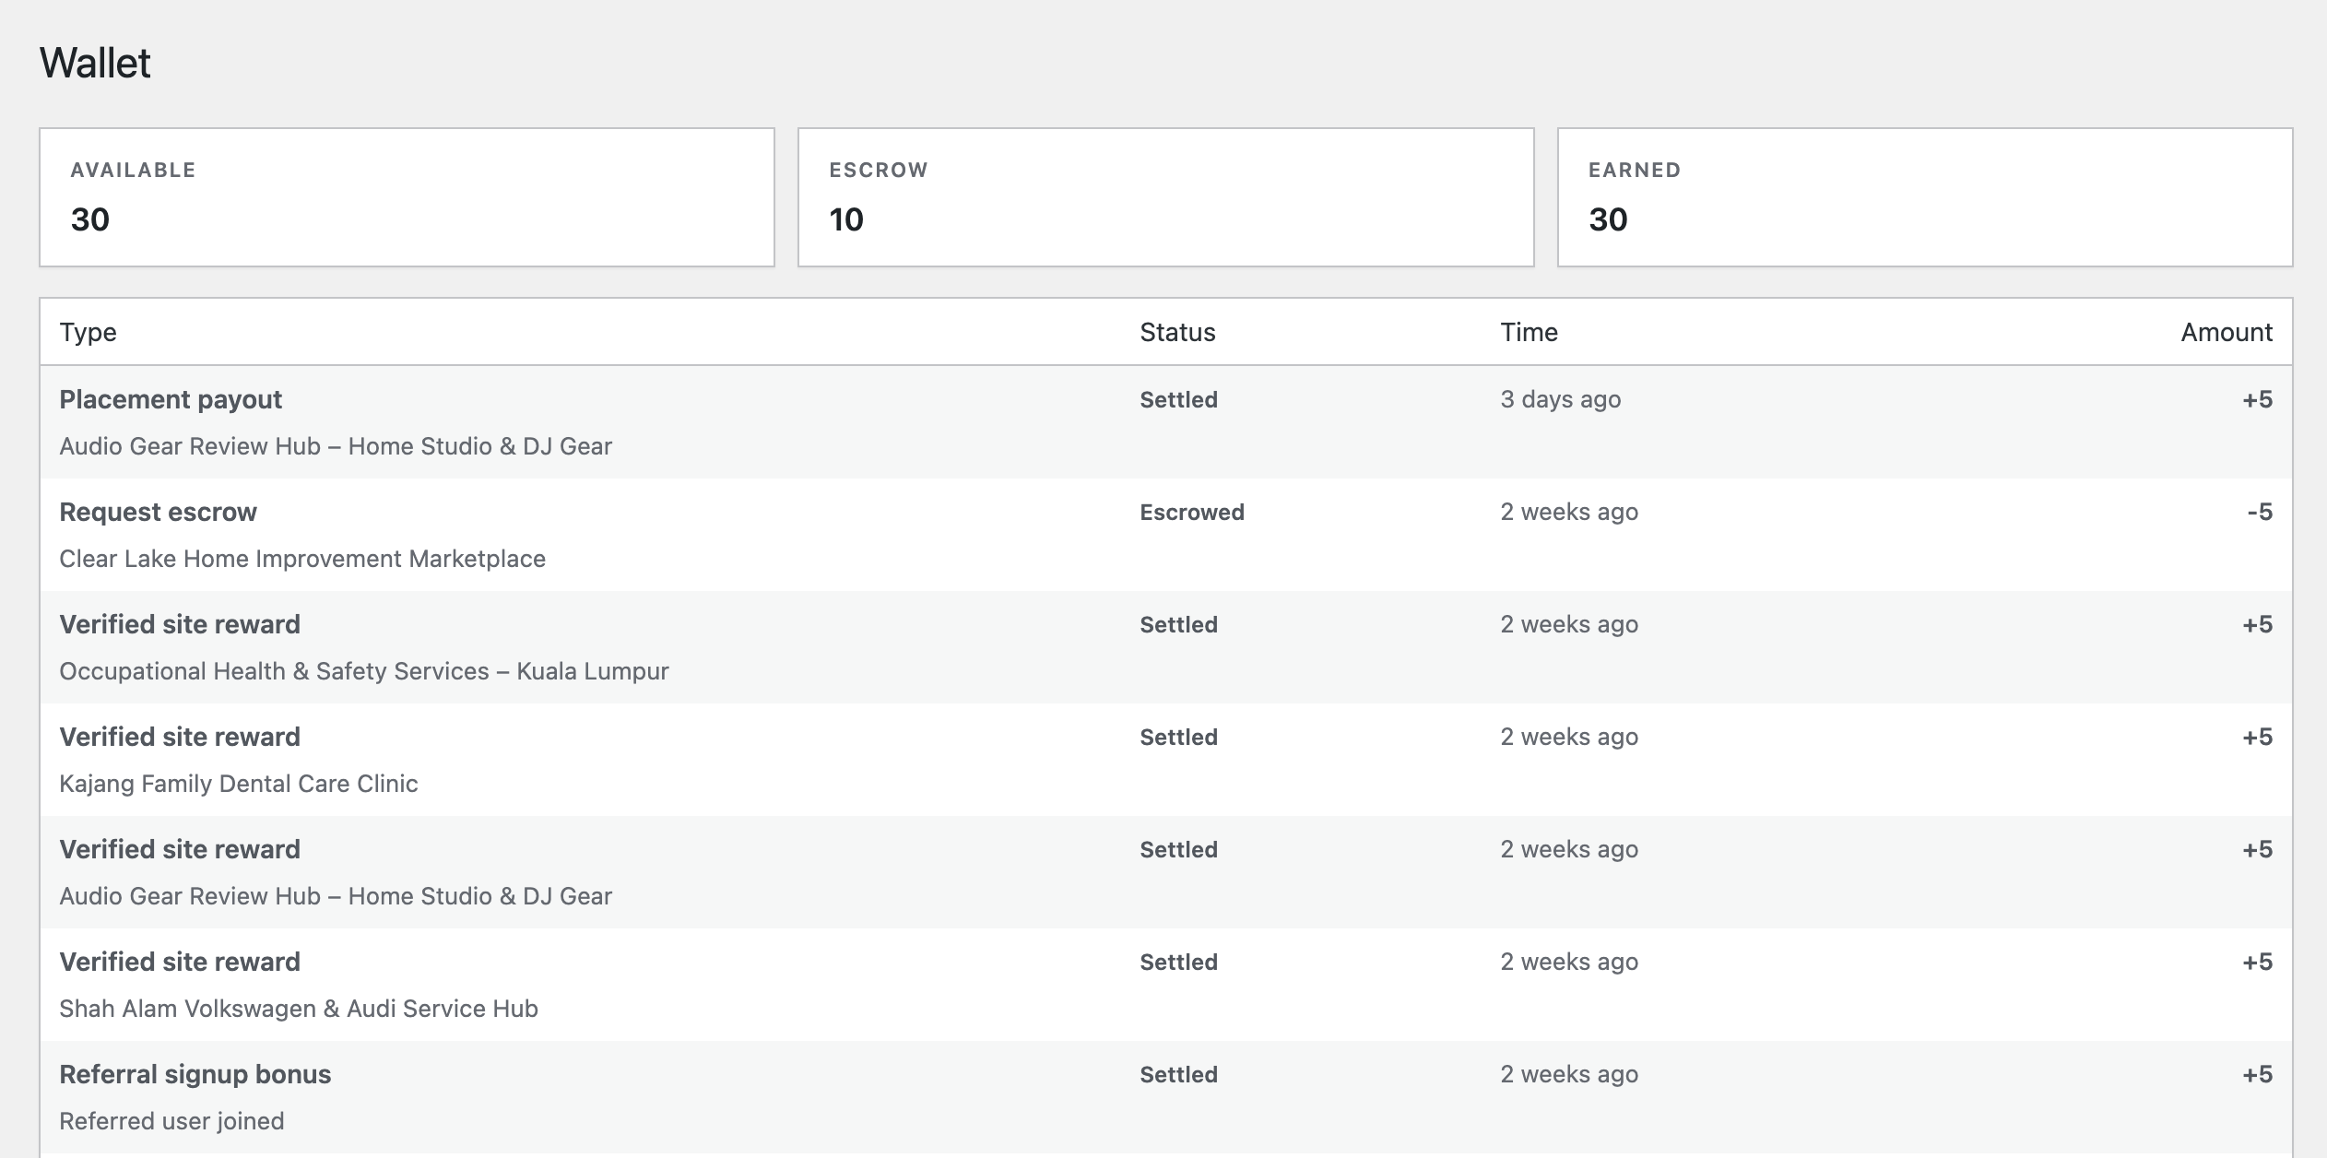Click Clear Lake Home Improvement Marketplace

pyautogui.click(x=302, y=559)
